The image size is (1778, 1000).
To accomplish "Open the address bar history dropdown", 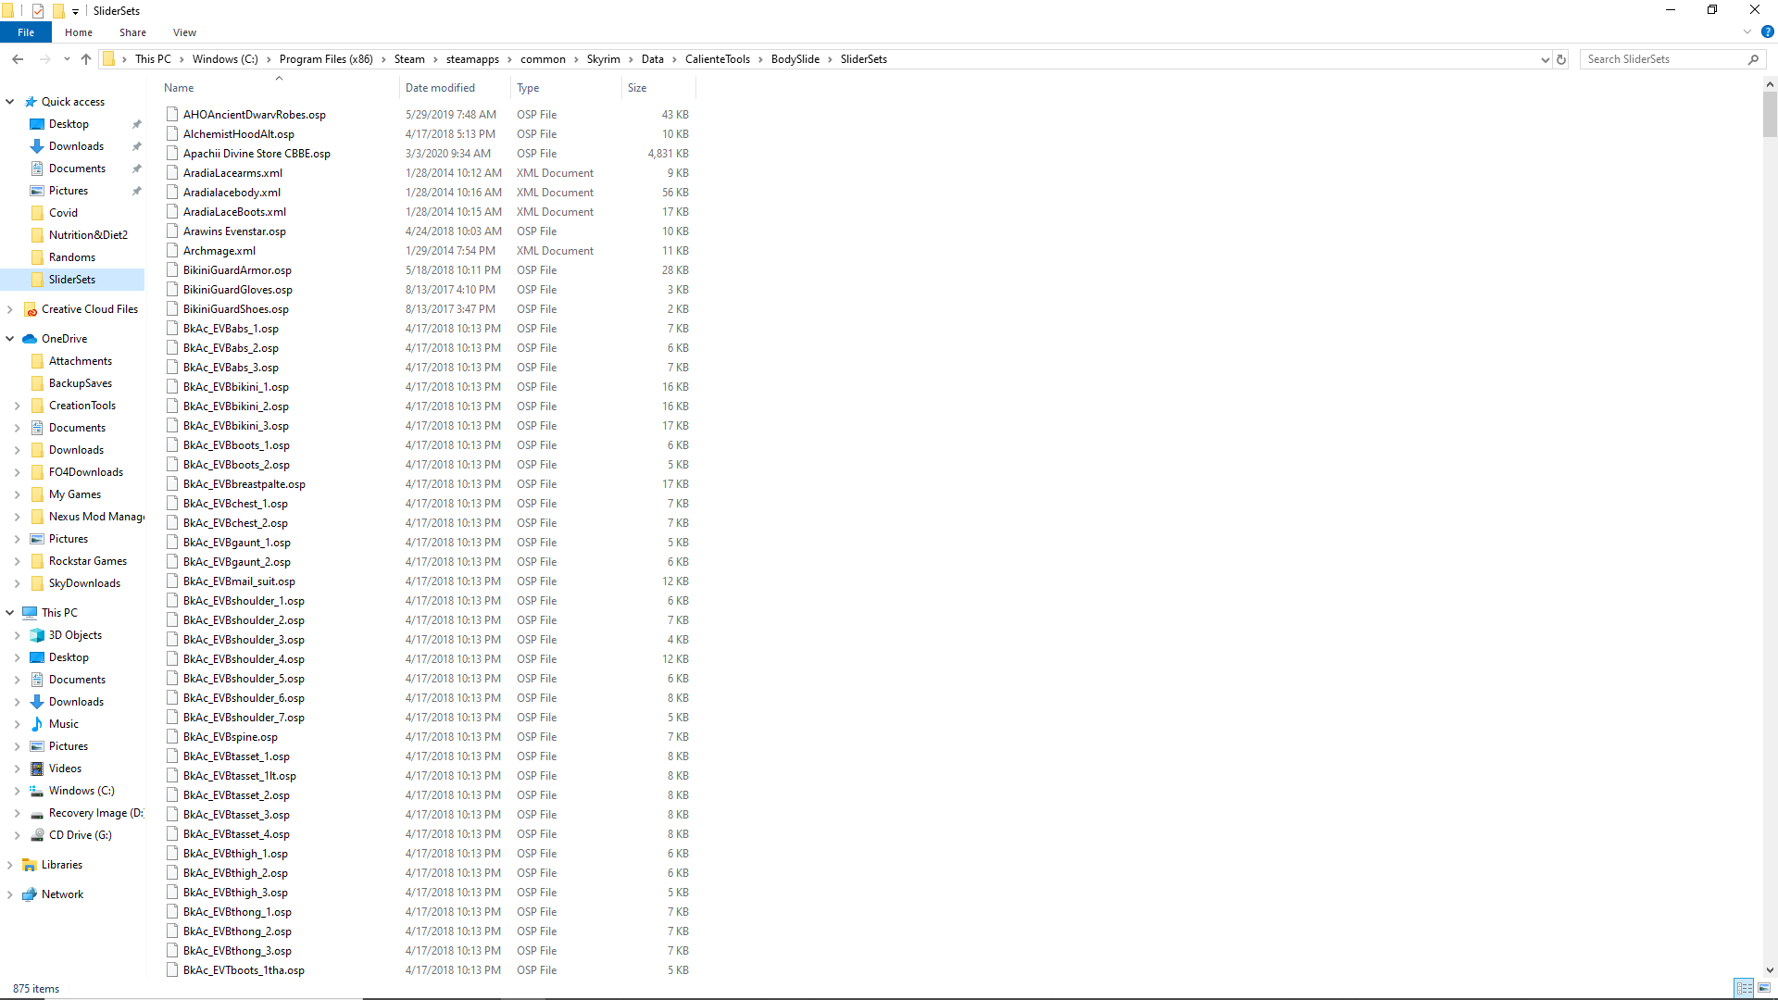I will (1545, 59).
